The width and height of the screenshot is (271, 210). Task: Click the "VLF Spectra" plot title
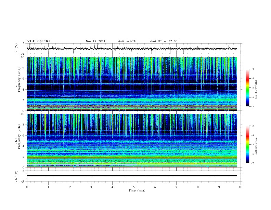39,41
